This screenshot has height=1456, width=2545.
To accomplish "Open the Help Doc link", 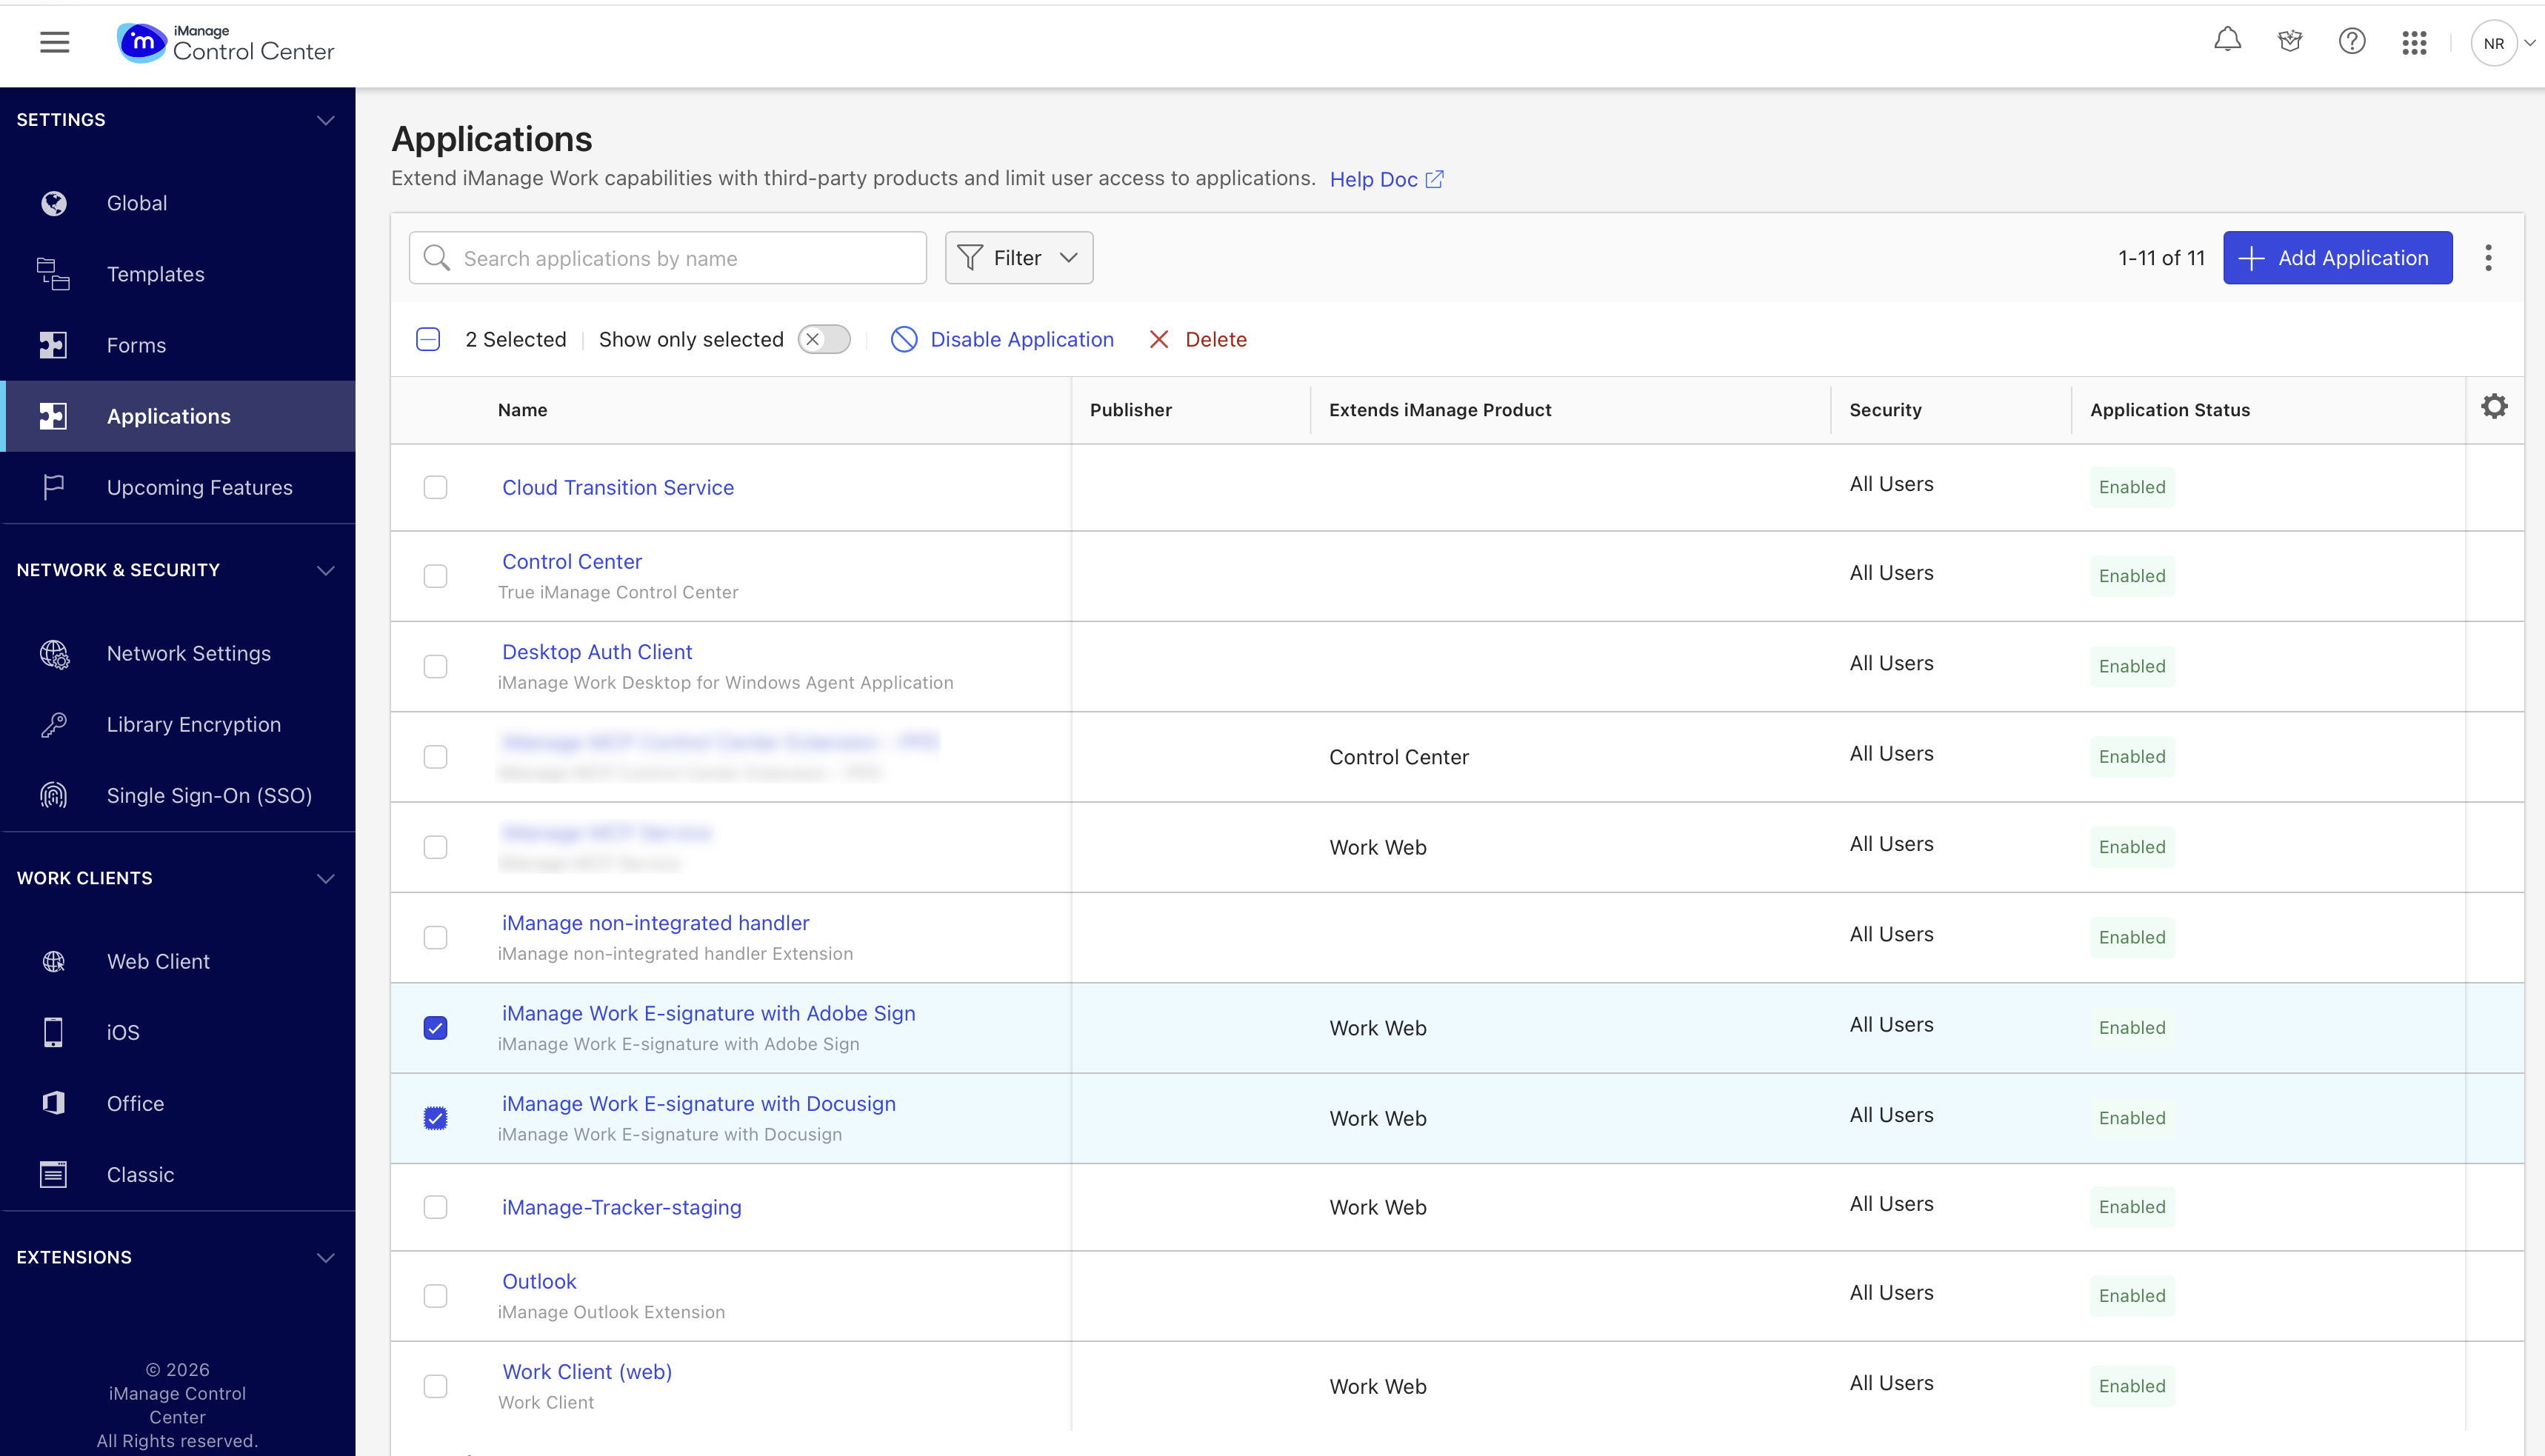I will click(1386, 179).
